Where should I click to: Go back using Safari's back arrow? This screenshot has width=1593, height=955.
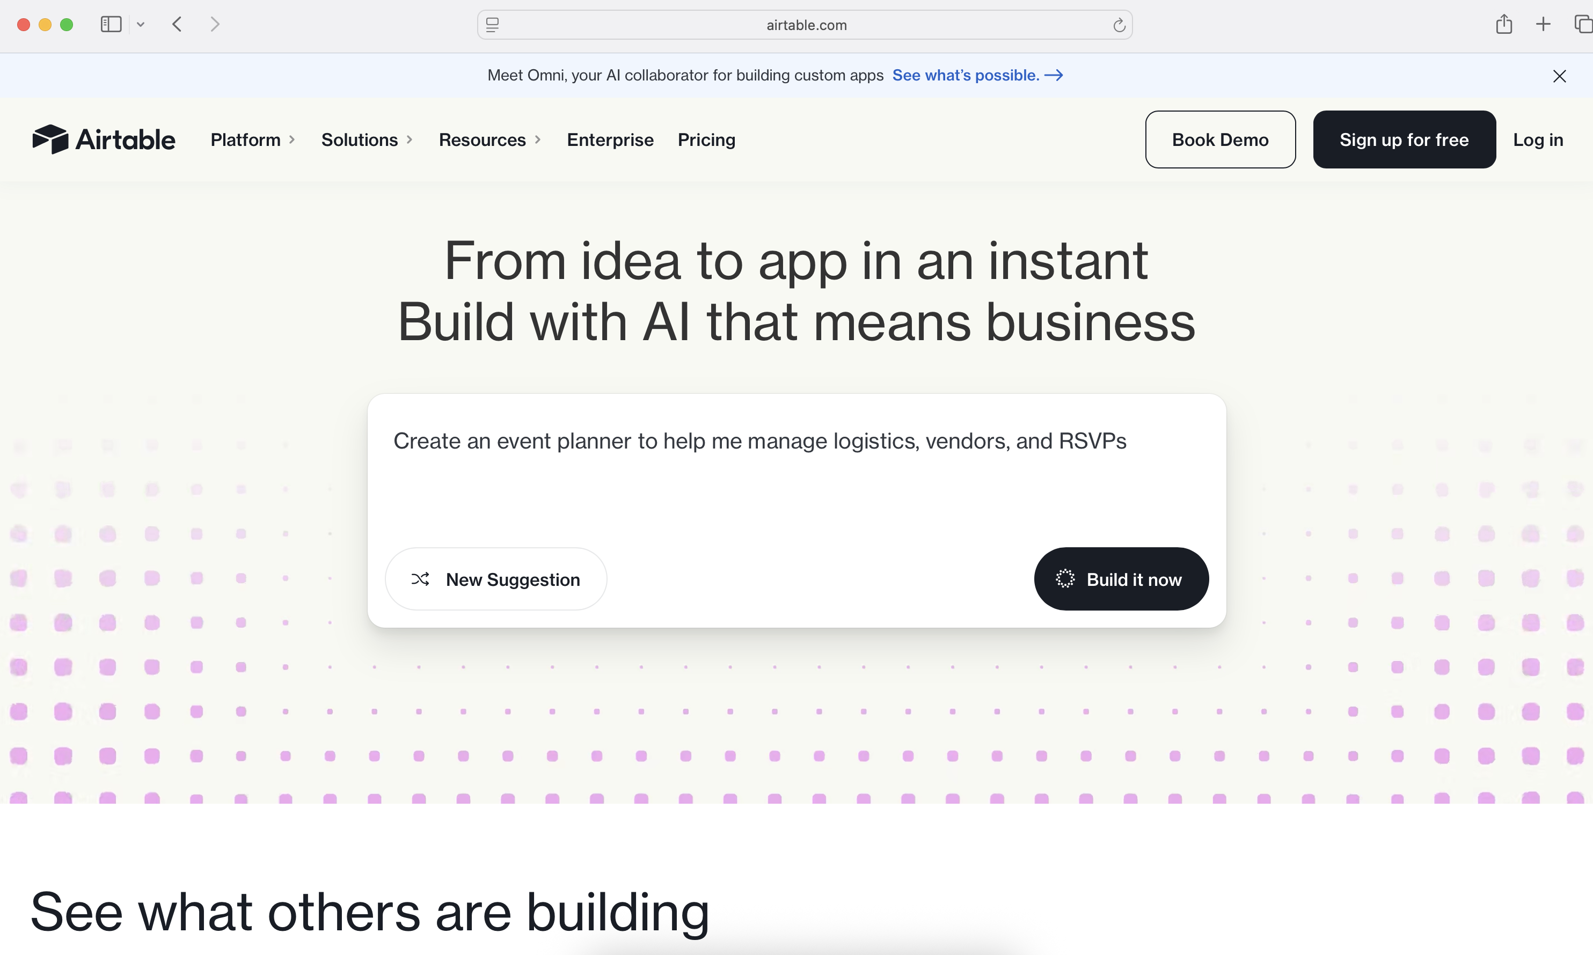pos(177,25)
